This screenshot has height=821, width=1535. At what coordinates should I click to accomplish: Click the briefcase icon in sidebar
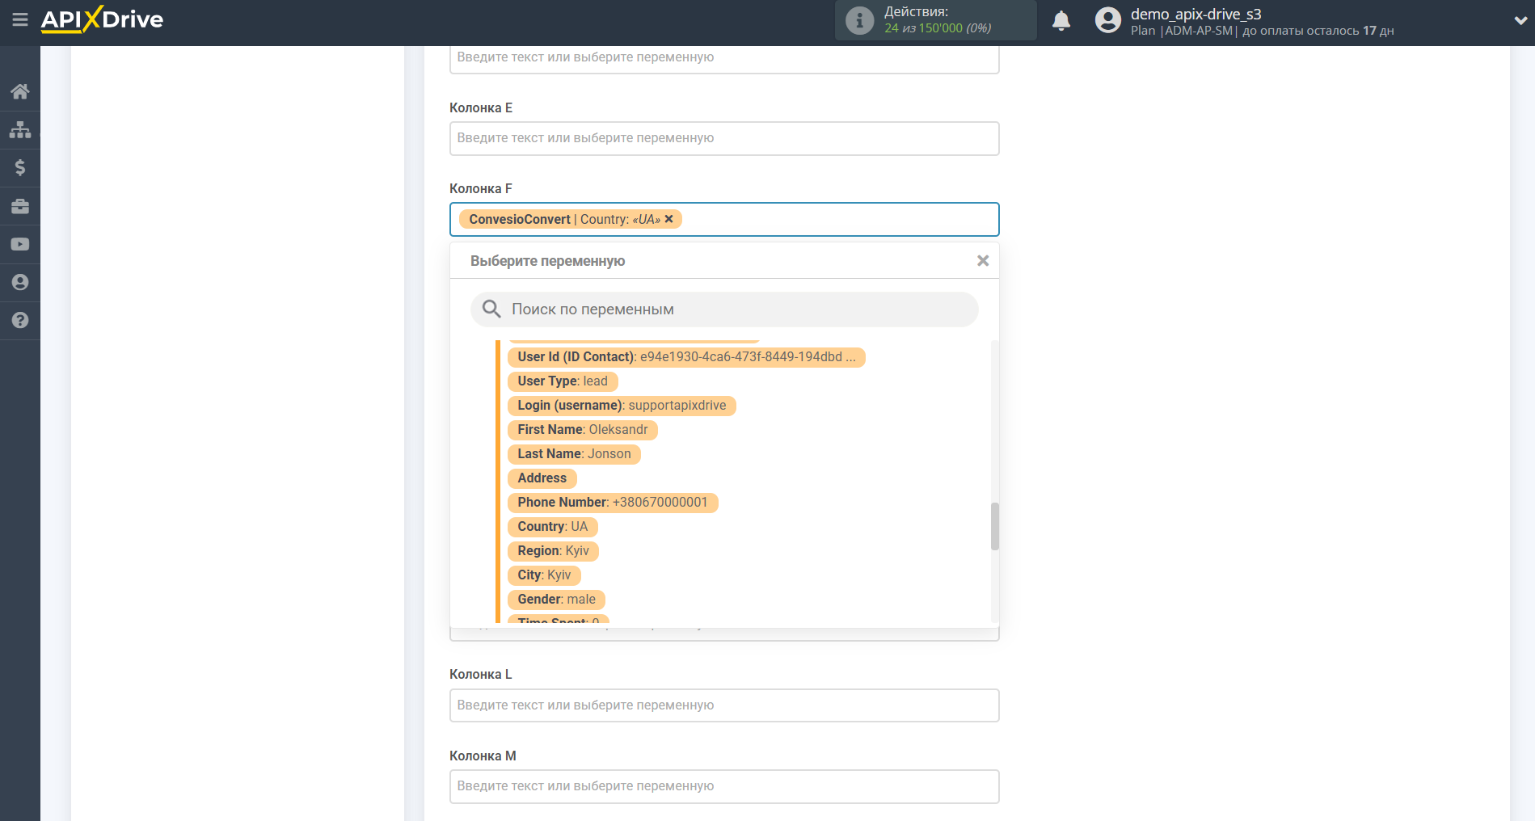tap(20, 206)
